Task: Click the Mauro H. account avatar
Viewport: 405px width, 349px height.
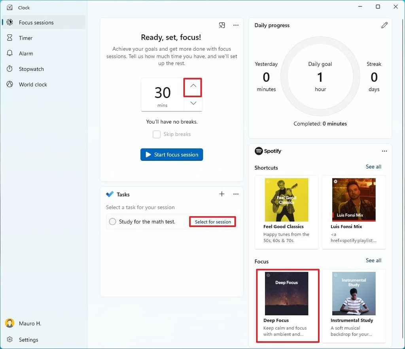Action: point(9,323)
